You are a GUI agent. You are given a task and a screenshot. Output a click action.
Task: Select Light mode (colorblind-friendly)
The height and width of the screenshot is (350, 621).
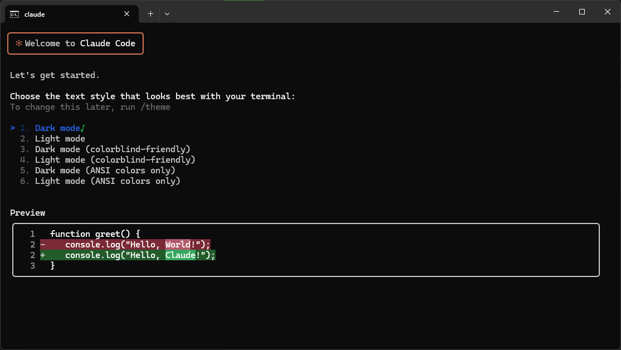tap(113, 159)
